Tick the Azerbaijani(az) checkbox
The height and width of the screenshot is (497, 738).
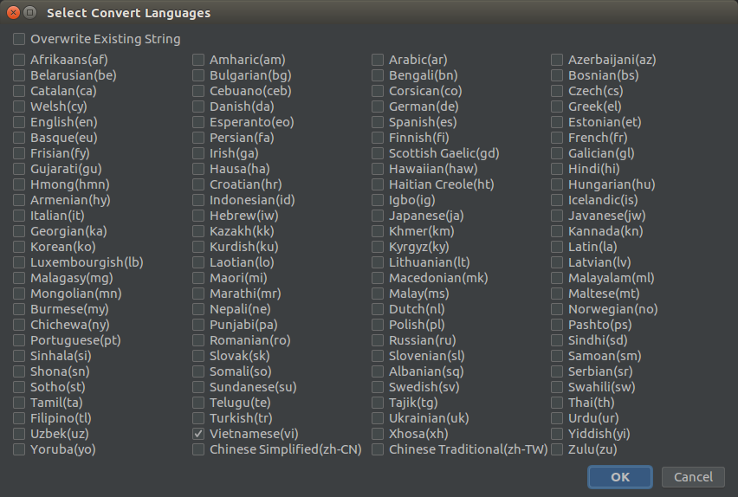557,60
